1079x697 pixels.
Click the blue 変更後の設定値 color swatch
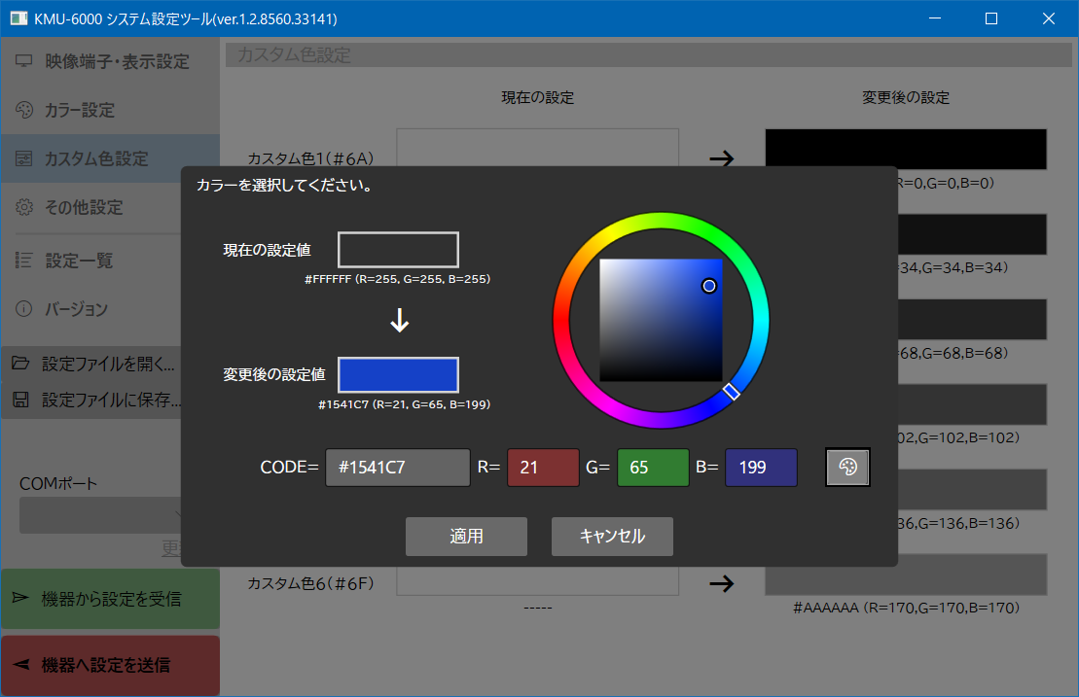(398, 375)
